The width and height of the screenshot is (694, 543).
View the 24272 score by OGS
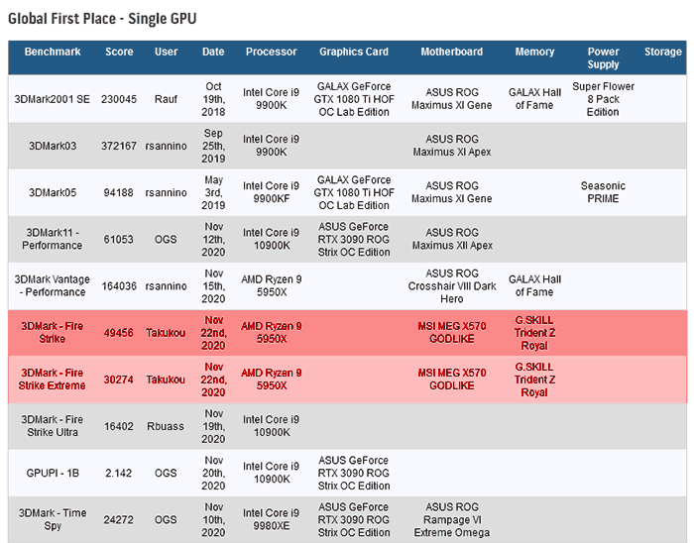point(119,520)
